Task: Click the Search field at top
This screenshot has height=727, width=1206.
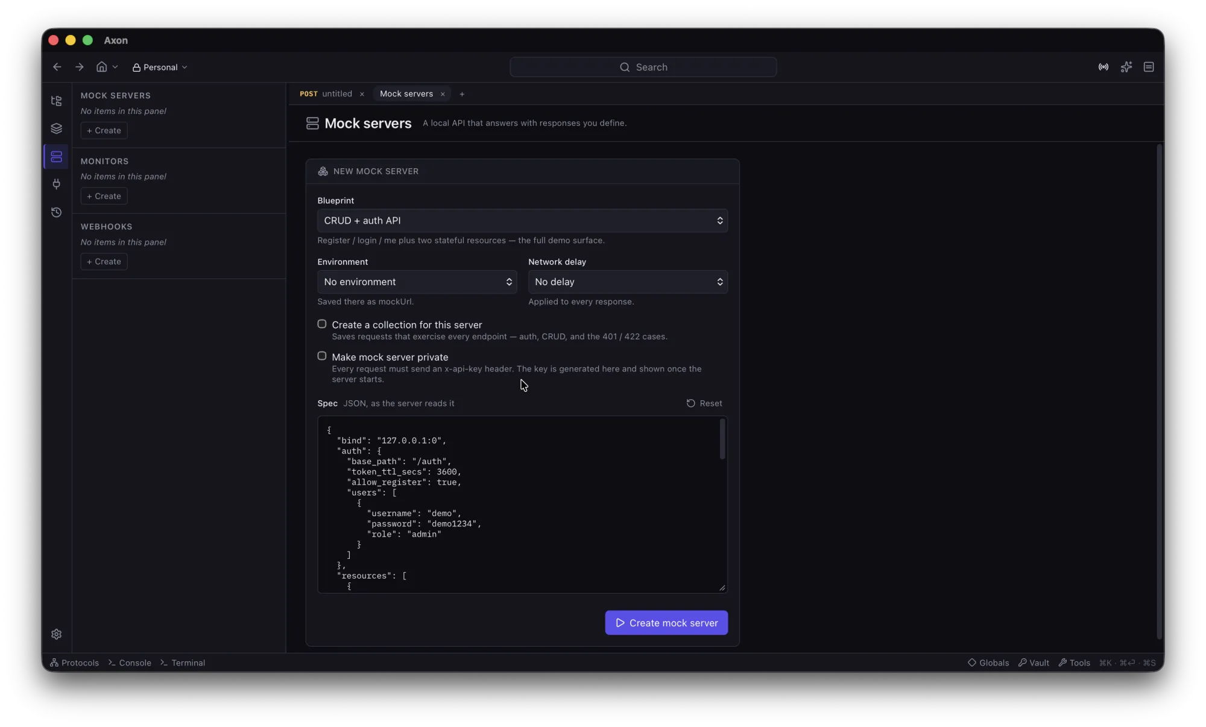Action: (643, 67)
